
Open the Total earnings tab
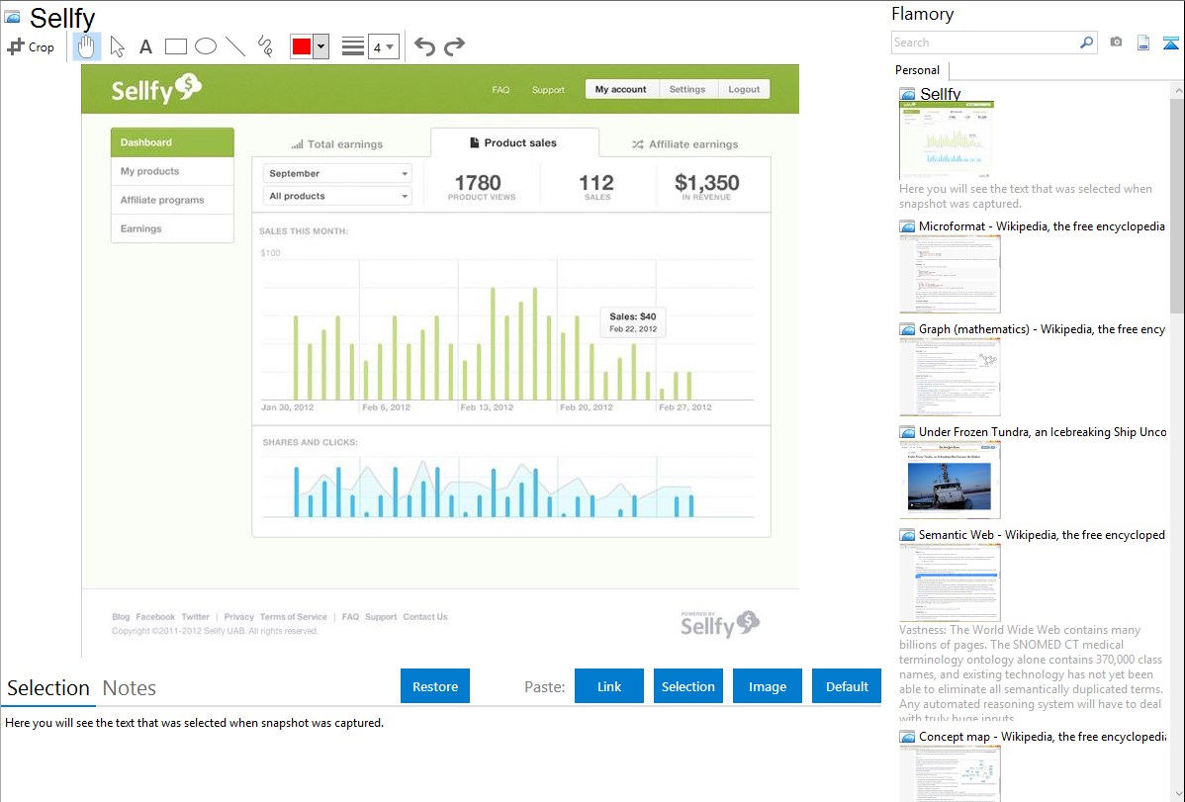click(x=337, y=144)
